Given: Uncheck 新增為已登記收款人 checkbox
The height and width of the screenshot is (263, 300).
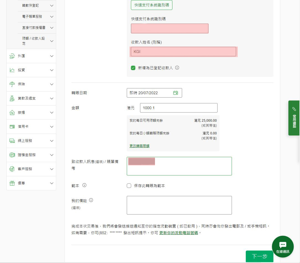Looking at the screenshot, I should tap(133, 68).
